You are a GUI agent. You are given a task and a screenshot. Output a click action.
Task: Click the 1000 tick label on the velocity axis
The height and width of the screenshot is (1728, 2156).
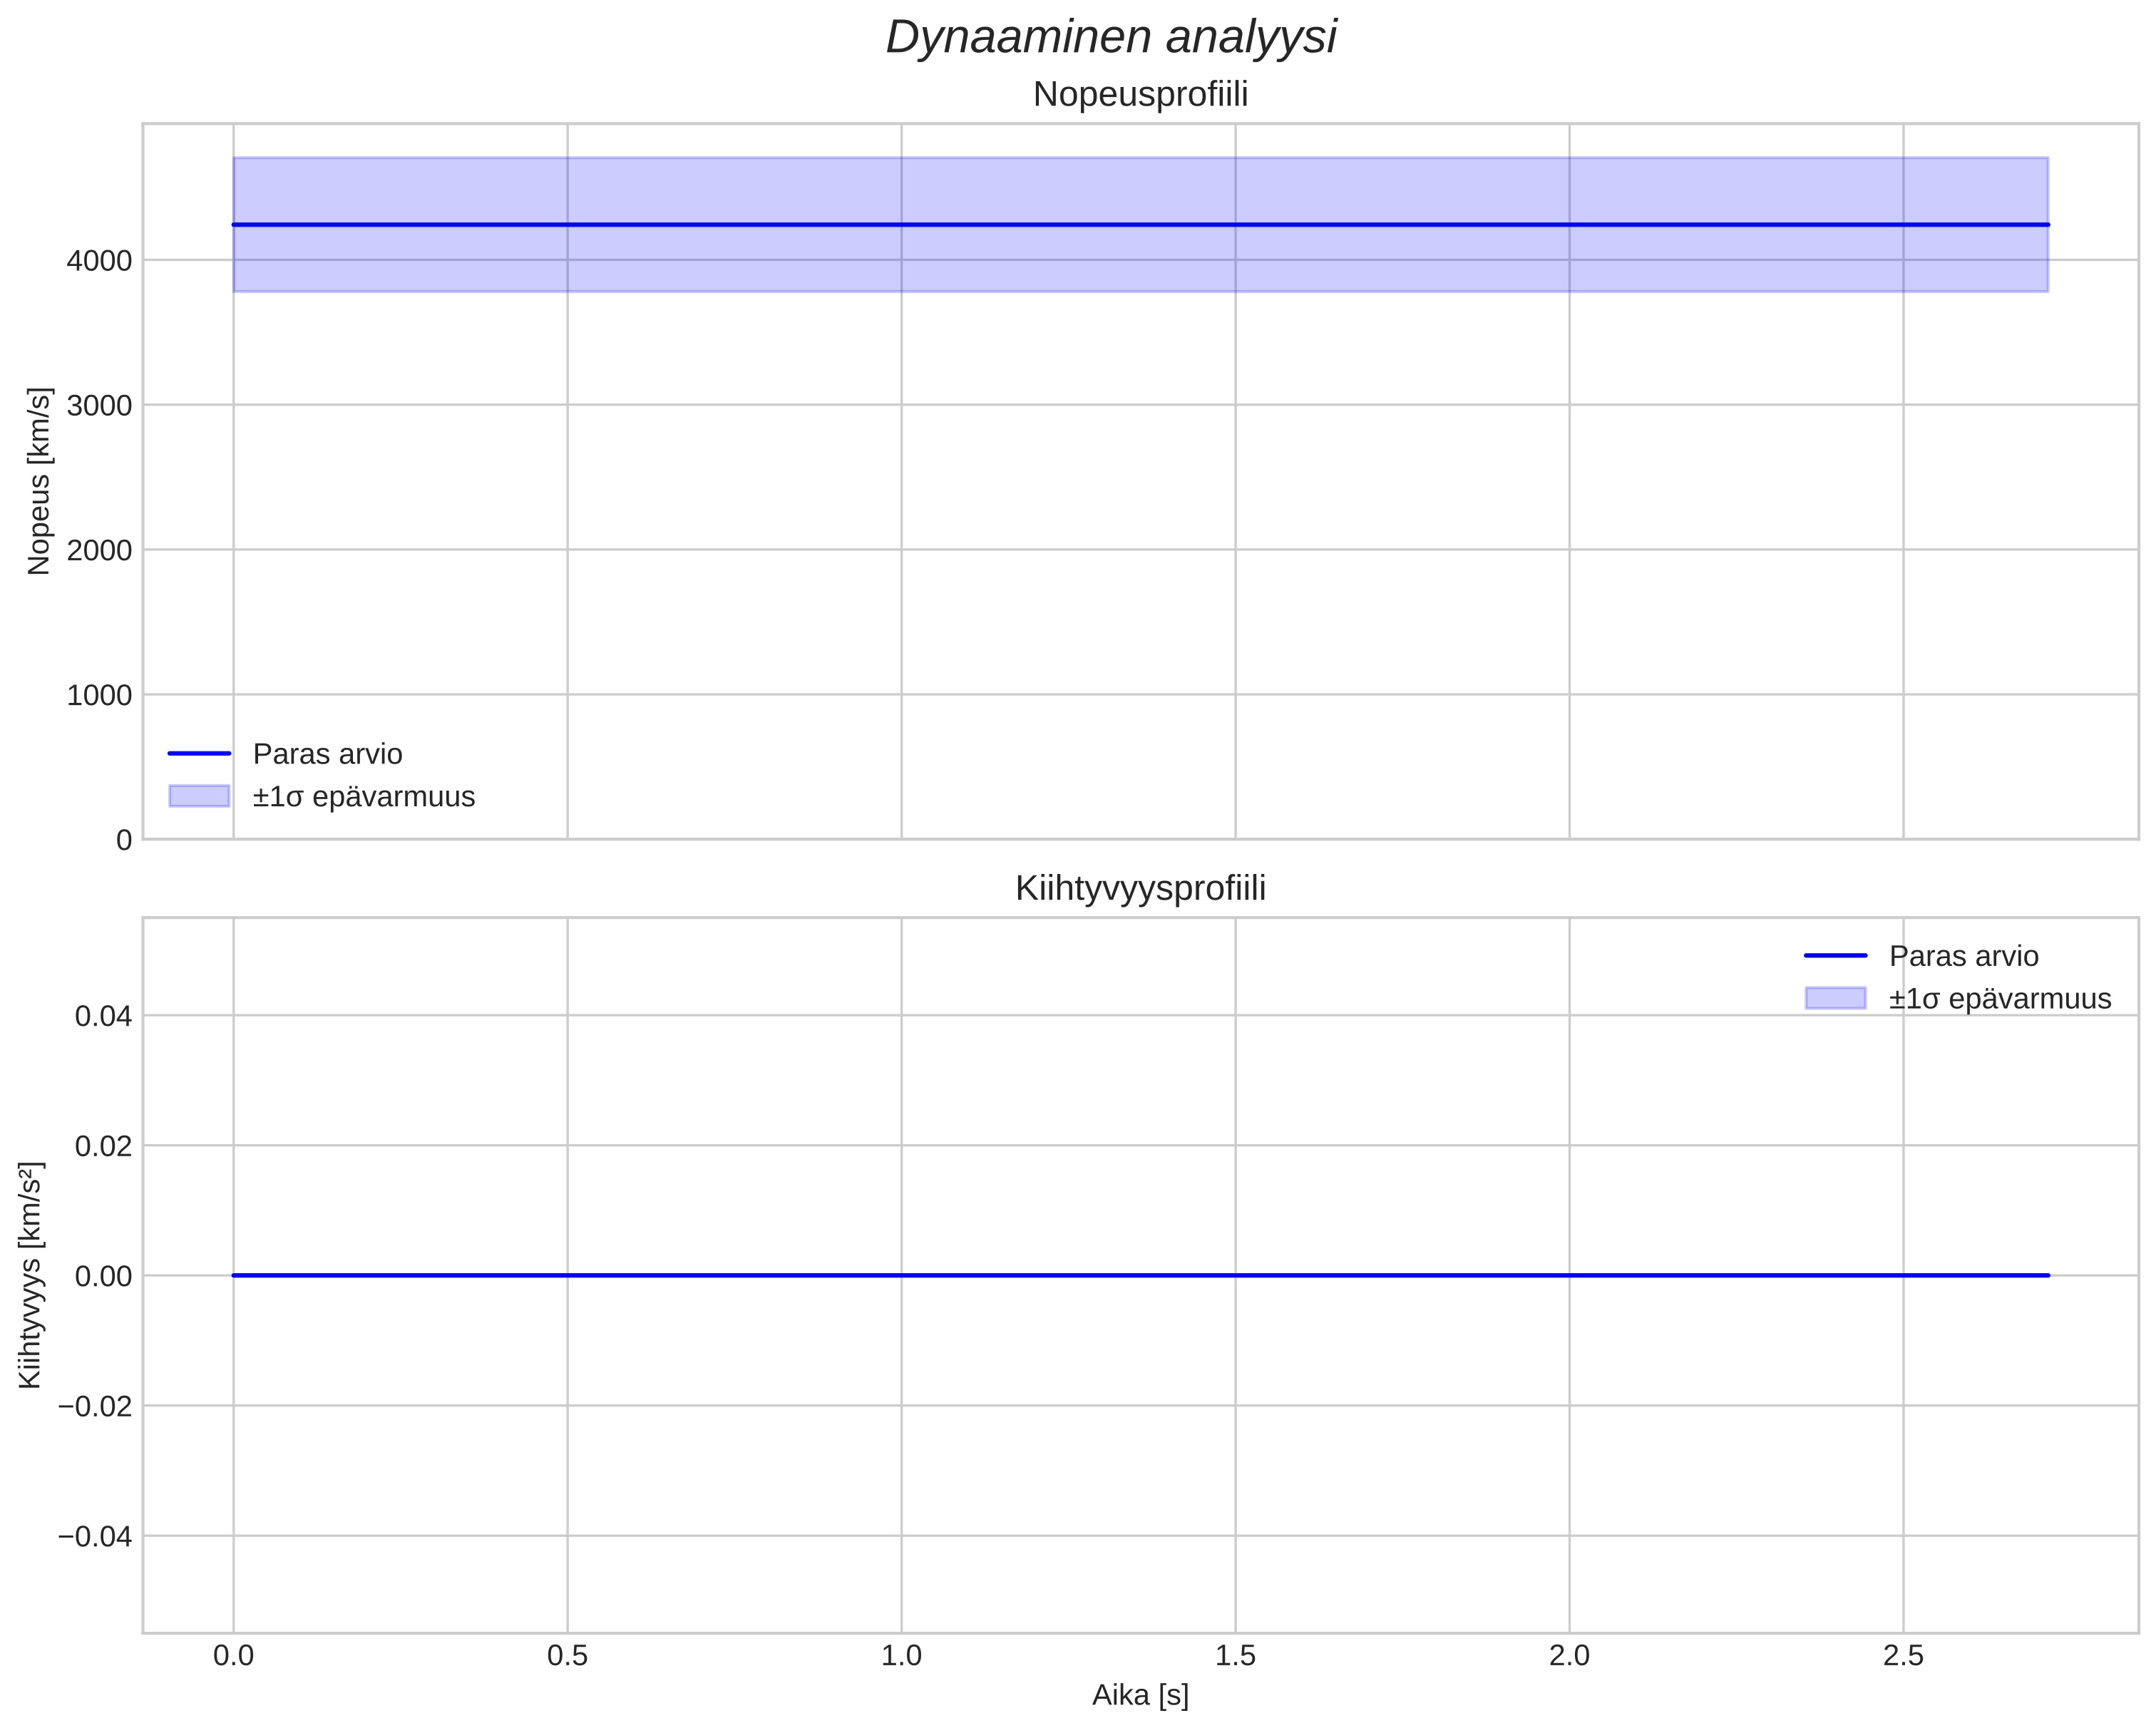[99, 695]
